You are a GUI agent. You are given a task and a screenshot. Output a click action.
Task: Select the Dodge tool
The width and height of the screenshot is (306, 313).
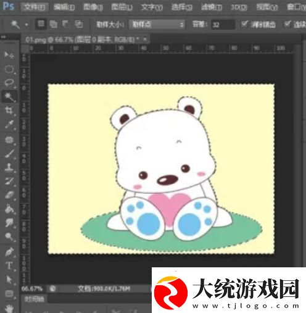[x=9, y=236]
